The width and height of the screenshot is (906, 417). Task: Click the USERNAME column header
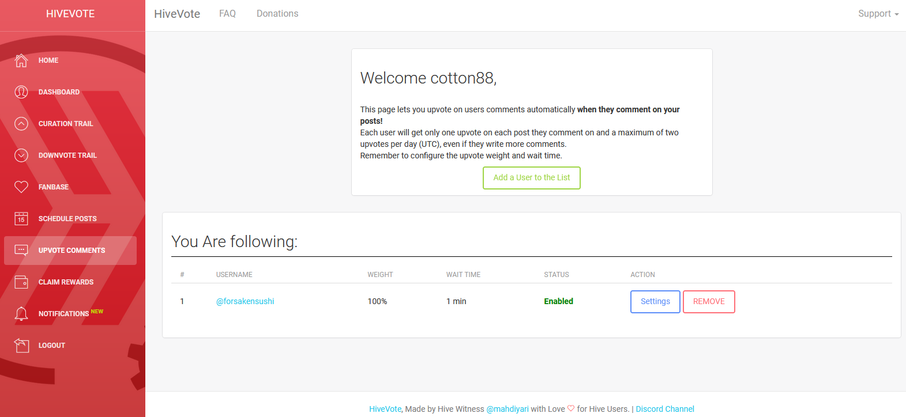(234, 275)
